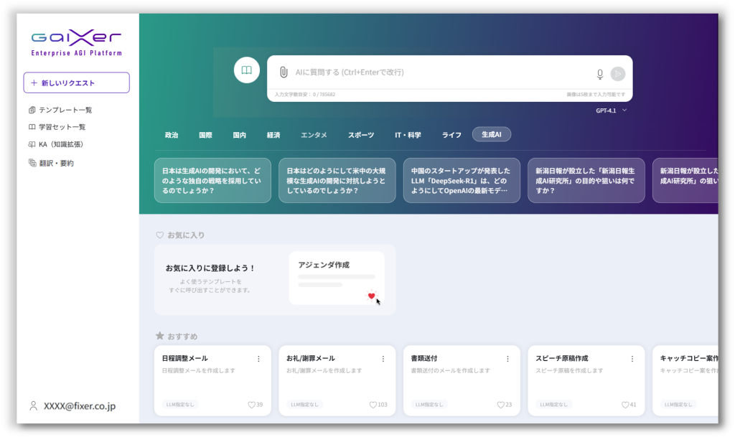Switch to the スポーツ tab
The image size is (735, 437).
pyautogui.click(x=361, y=135)
